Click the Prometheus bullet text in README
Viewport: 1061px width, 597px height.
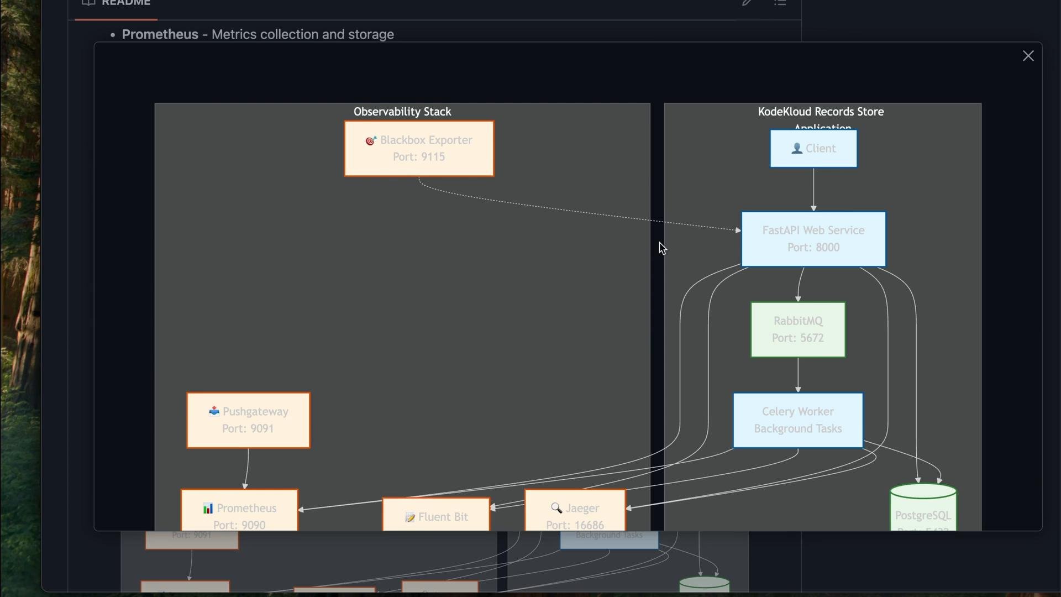(x=258, y=34)
